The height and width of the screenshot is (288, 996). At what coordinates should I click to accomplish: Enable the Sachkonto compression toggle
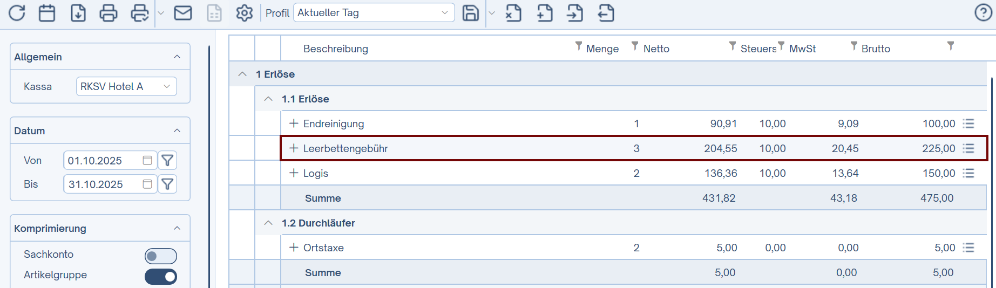coord(160,256)
